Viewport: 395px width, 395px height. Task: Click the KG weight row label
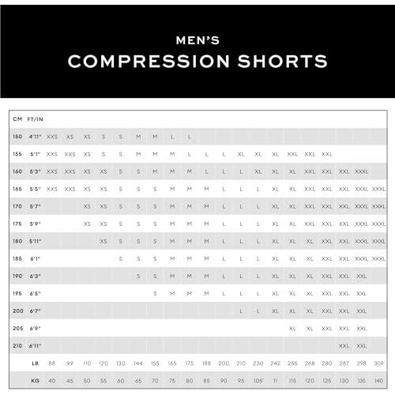35,381
